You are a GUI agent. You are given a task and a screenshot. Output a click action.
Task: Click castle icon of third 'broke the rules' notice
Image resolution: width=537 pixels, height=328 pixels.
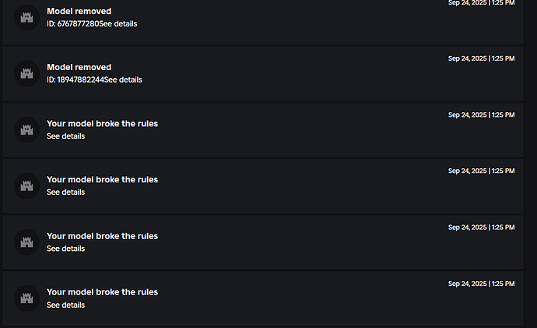point(27,242)
